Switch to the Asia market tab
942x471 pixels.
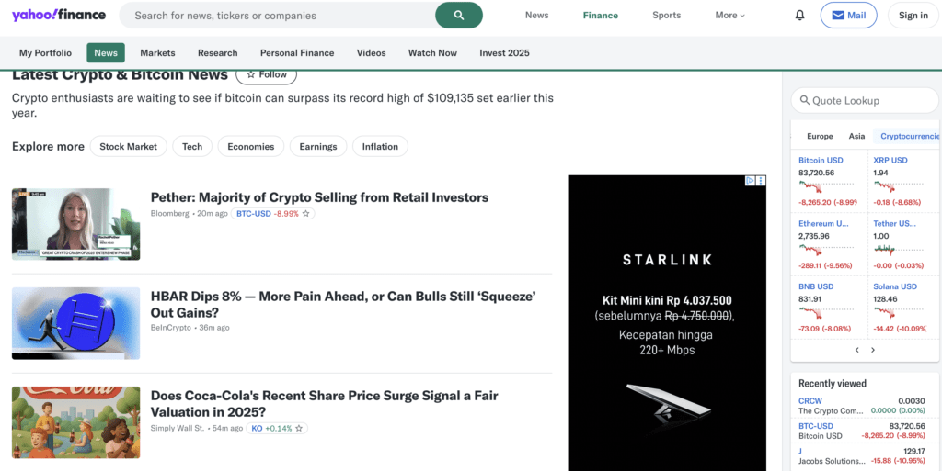pos(856,136)
